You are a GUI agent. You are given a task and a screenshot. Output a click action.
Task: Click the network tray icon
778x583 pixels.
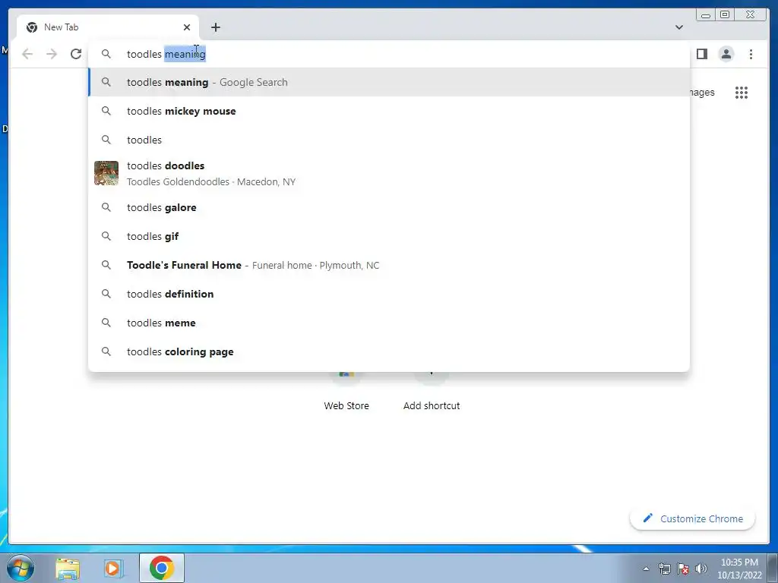(x=664, y=569)
